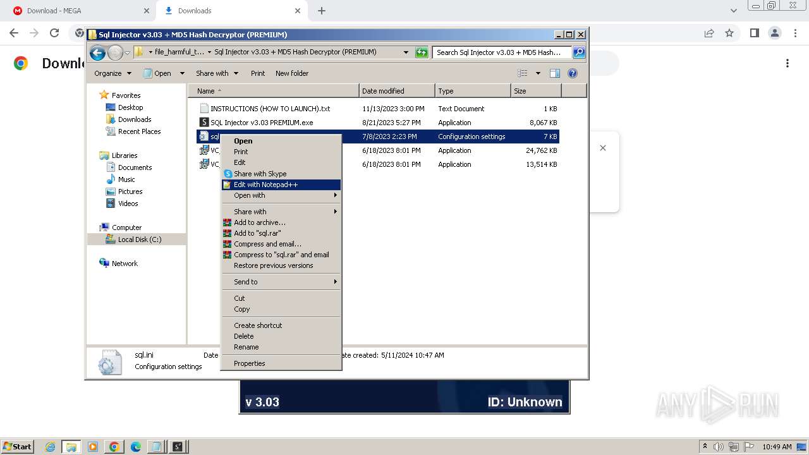Screen dimensions: 809x455
Task: Click the Print toolbar button
Action: click(258, 73)
